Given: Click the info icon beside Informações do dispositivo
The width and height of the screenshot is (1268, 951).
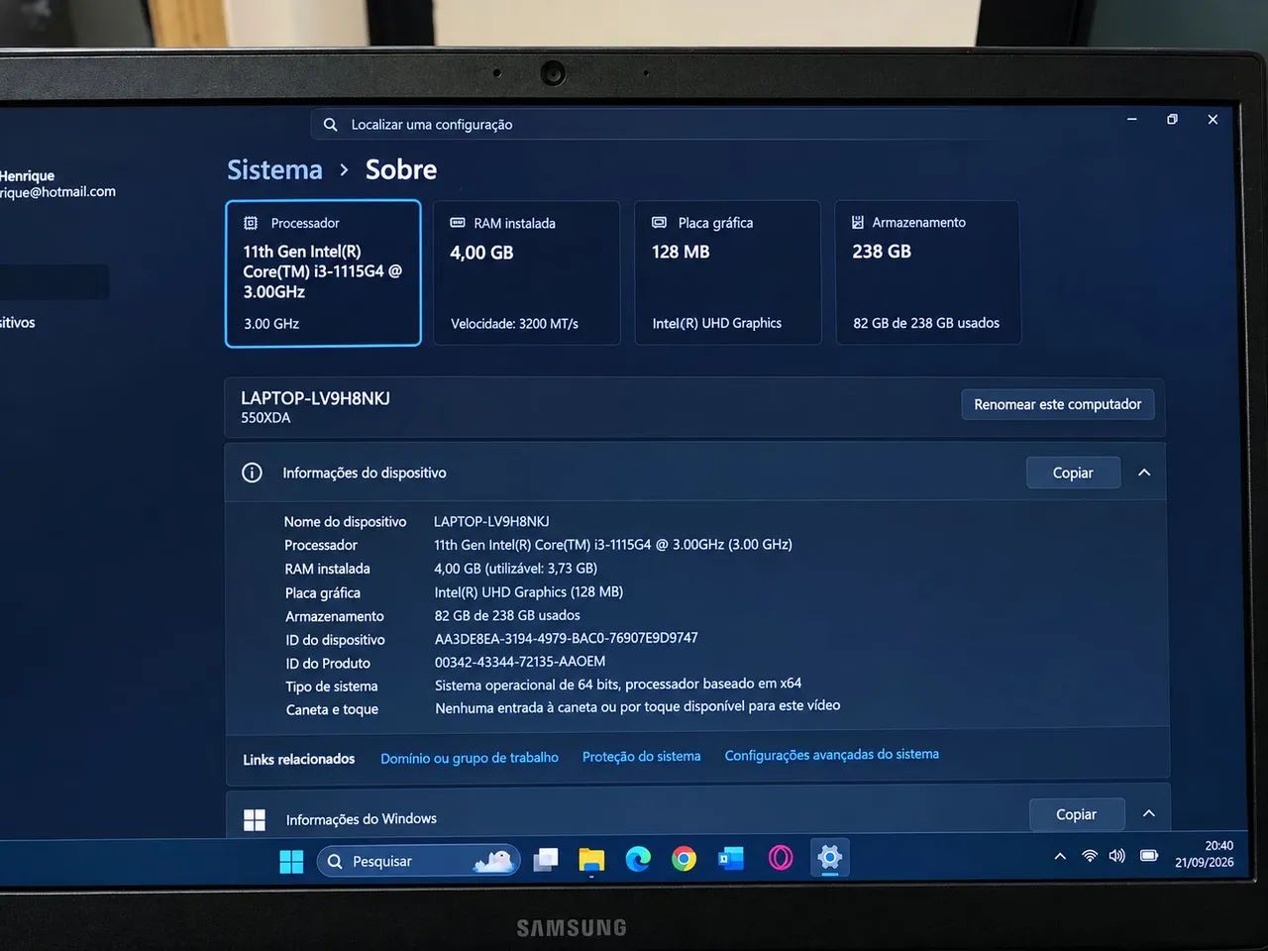Looking at the screenshot, I should coord(253,473).
